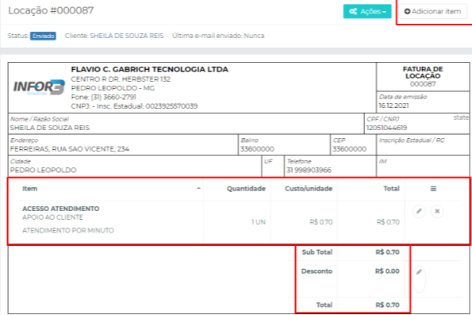Click the INFOR3 company logo
Viewport: 472px width, 315px height.
39,87
